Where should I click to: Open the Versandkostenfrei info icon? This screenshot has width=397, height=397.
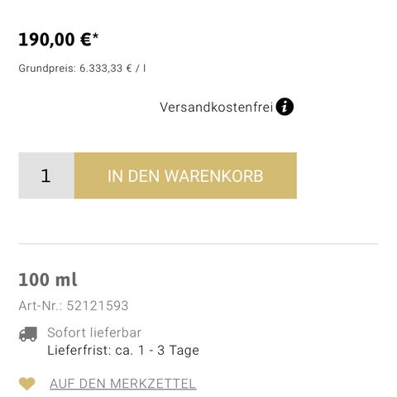click(285, 107)
